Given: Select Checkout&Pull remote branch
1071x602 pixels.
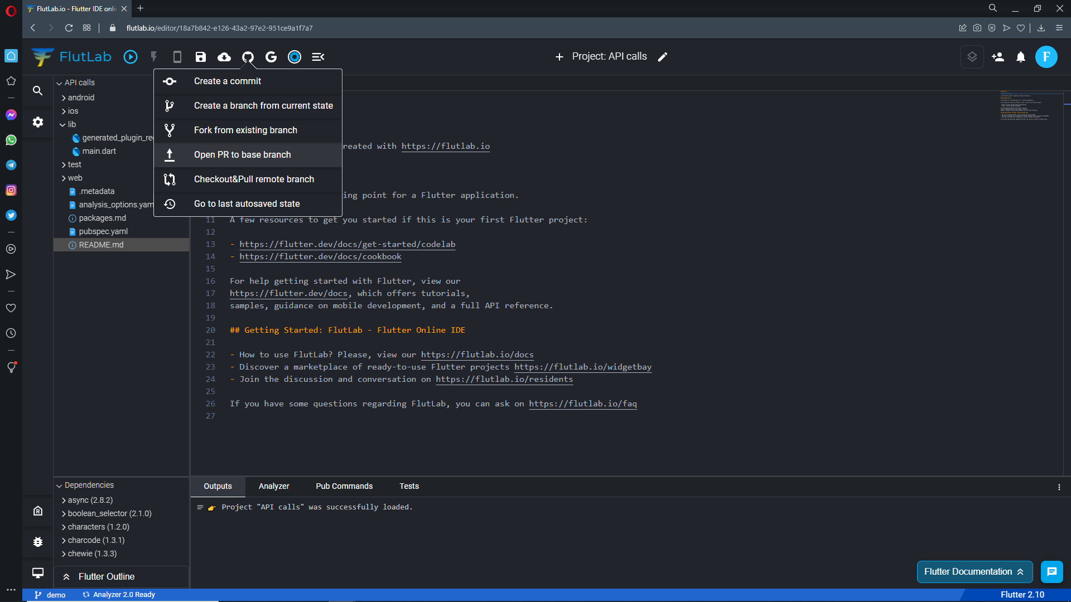Looking at the screenshot, I should [x=248, y=179].
